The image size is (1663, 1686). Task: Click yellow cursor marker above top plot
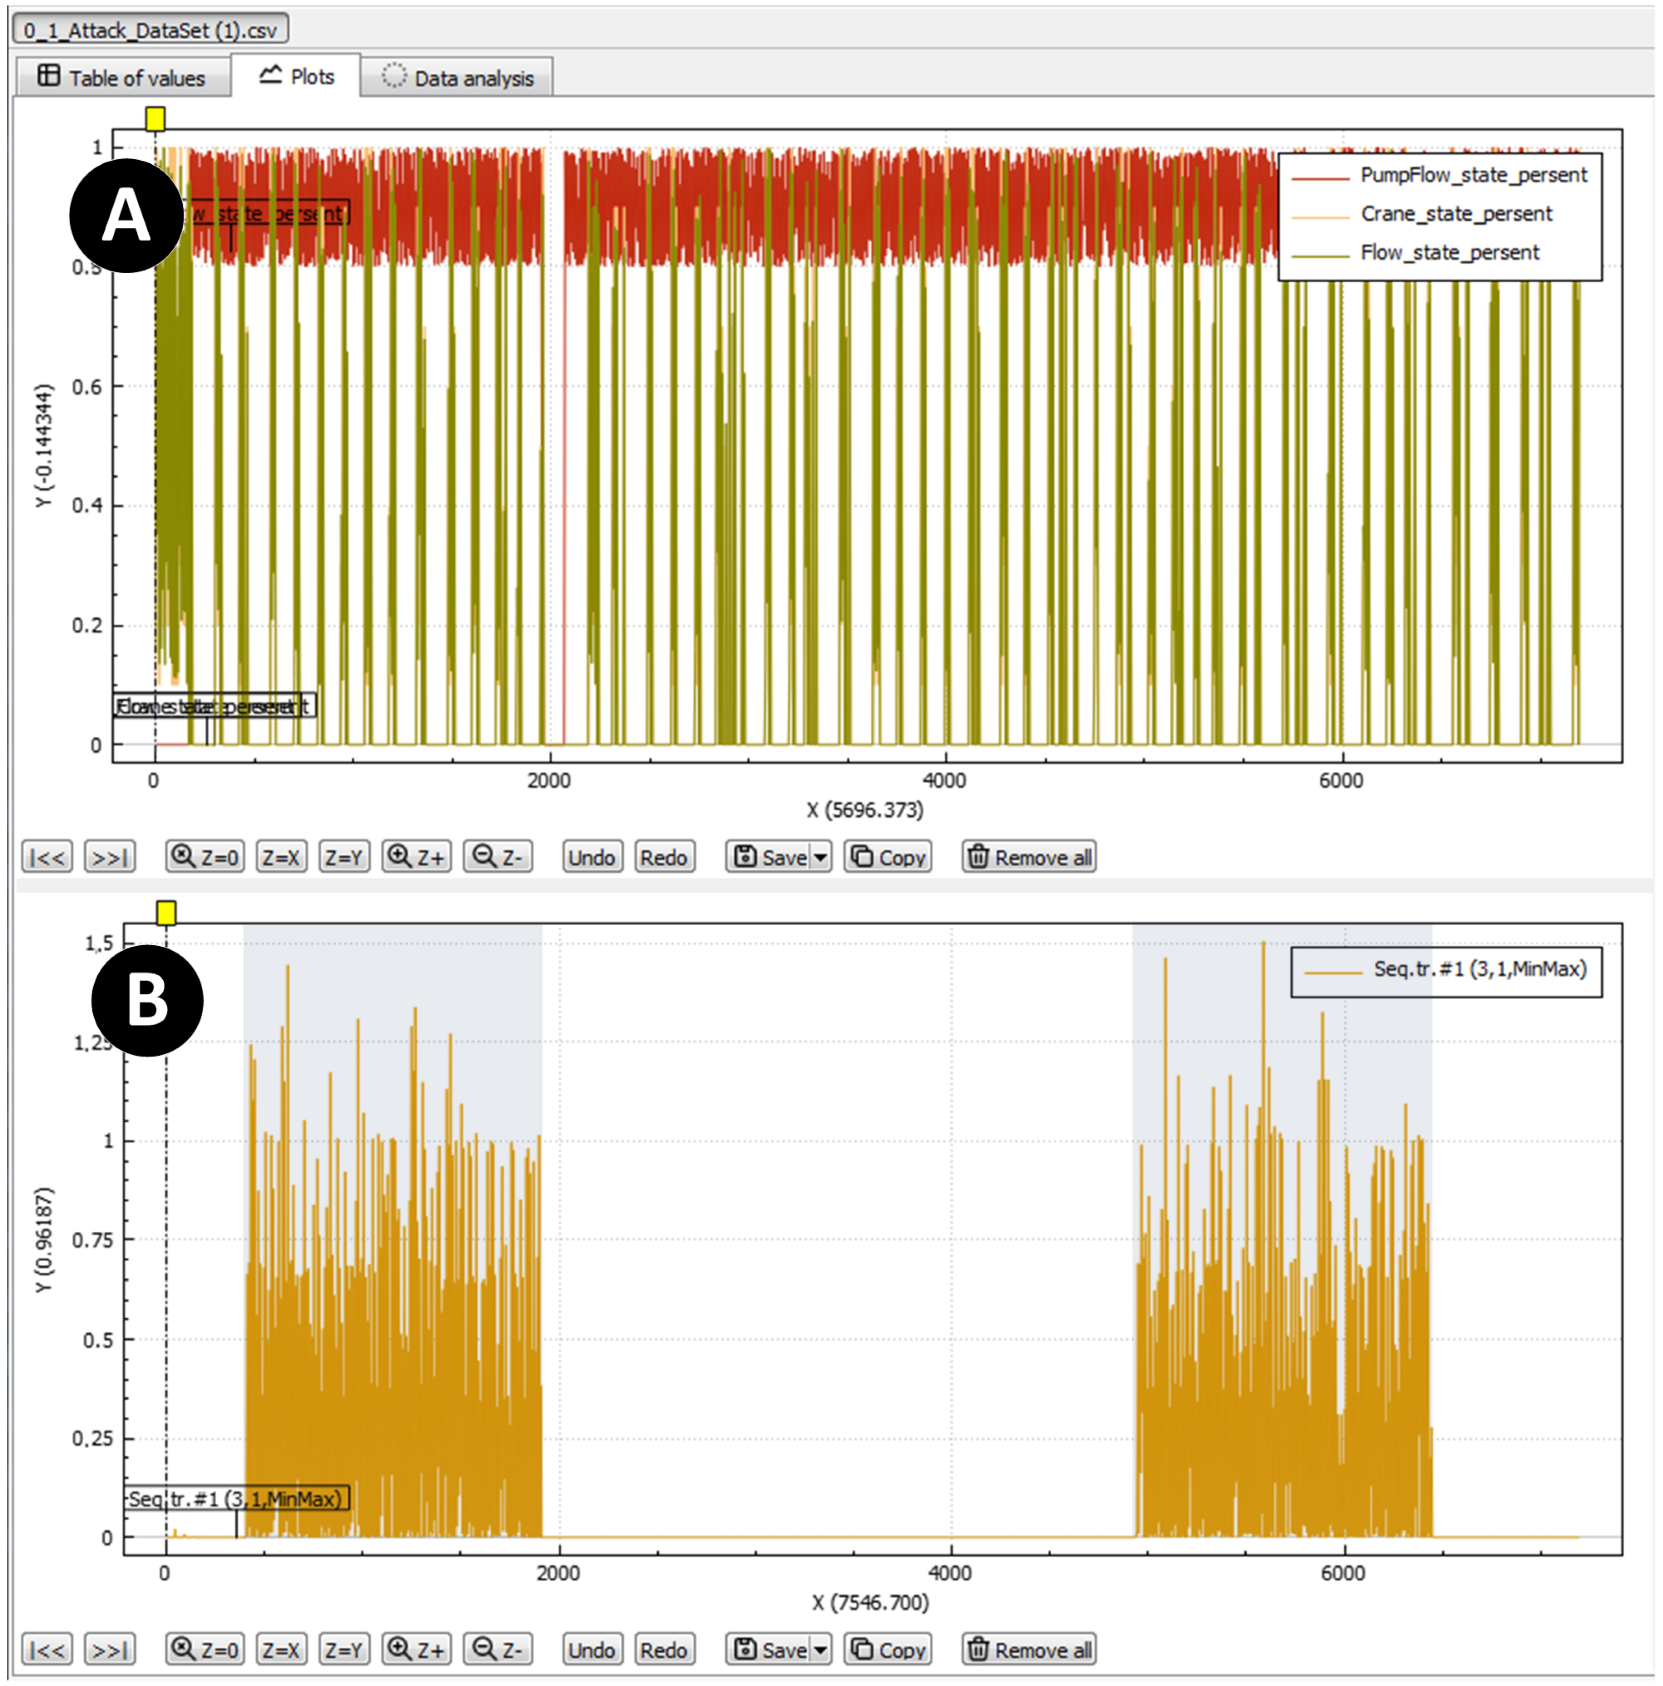[155, 119]
